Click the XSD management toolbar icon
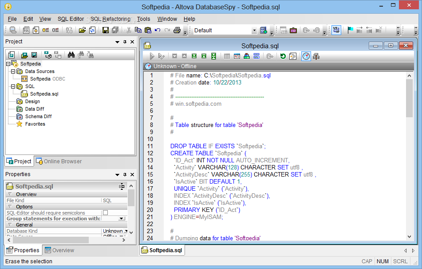The image size is (422, 269). [x=293, y=31]
